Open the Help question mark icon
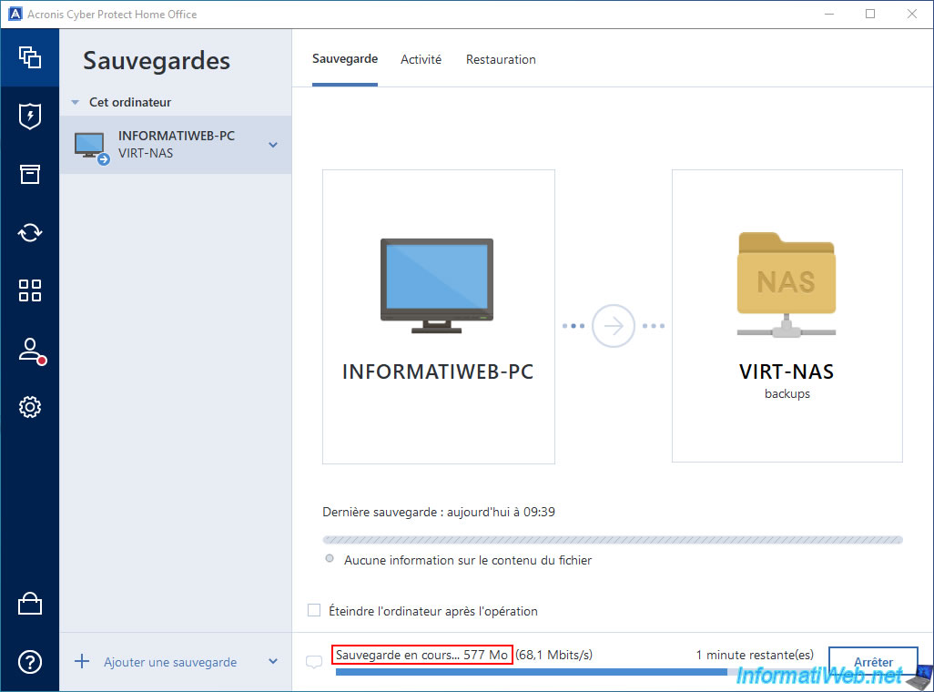The height and width of the screenshot is (692, 934). pyautogui.click(x=30, y=662)
